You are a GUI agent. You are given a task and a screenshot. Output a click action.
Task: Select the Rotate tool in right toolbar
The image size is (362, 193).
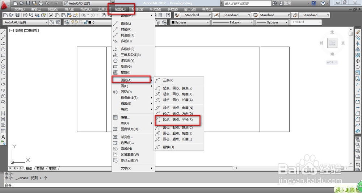(x=358, y=67)
